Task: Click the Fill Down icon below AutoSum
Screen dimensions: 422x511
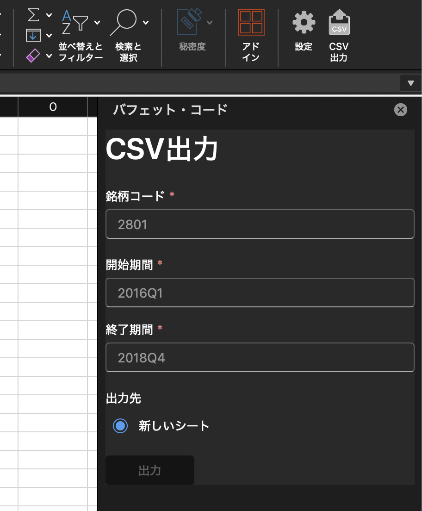Action: (32, 35)
